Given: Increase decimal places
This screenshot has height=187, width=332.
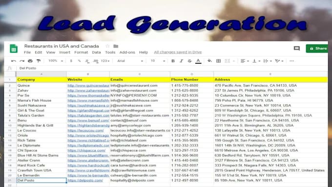Looking at the screenshot, I should [96, 61].
